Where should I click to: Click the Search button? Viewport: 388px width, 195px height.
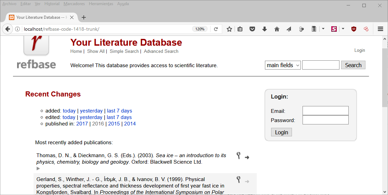353,65
